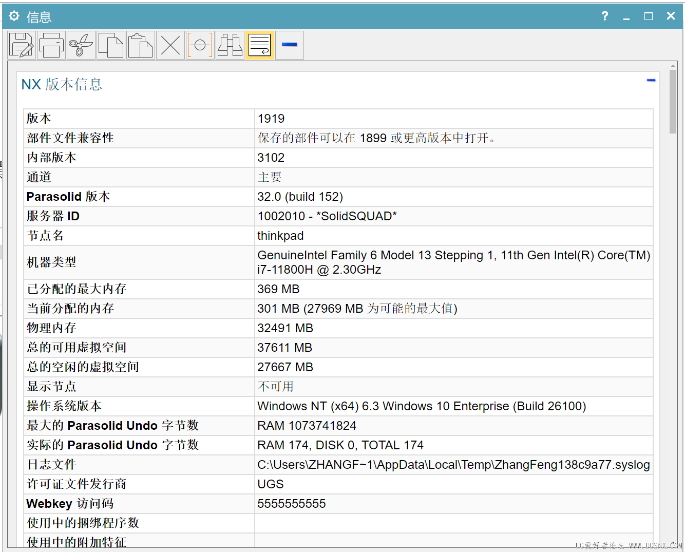Click the 服务器 ID label
Screen dimensions: 685x552
coord(53,216)
